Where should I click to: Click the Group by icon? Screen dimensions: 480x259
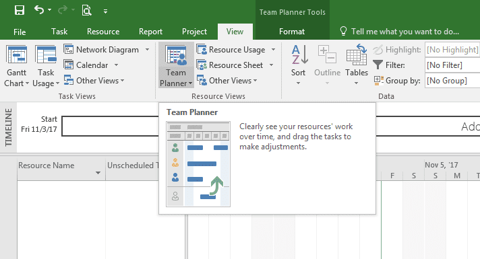pyautogui.click(x=379, y=80)
